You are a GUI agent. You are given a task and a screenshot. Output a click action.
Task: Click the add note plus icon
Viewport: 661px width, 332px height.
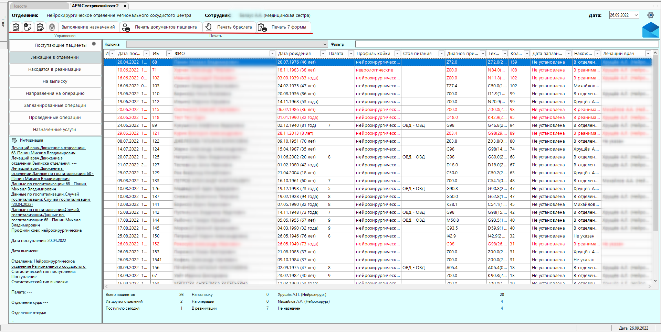28,27
